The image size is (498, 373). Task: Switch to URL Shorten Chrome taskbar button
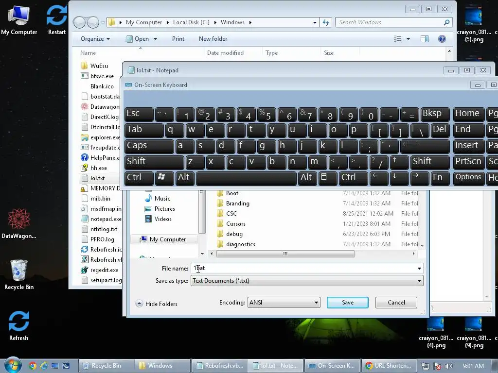389,366
